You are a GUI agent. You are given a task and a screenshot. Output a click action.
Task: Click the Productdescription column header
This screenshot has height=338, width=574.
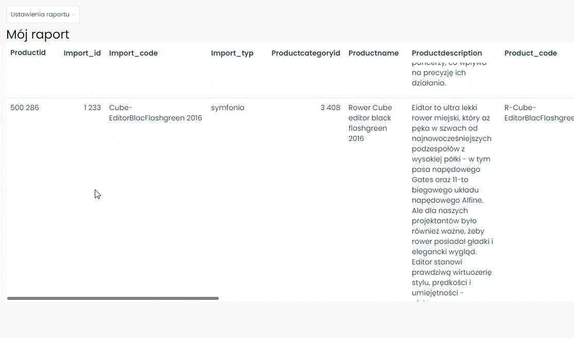(x=447, y=53)
